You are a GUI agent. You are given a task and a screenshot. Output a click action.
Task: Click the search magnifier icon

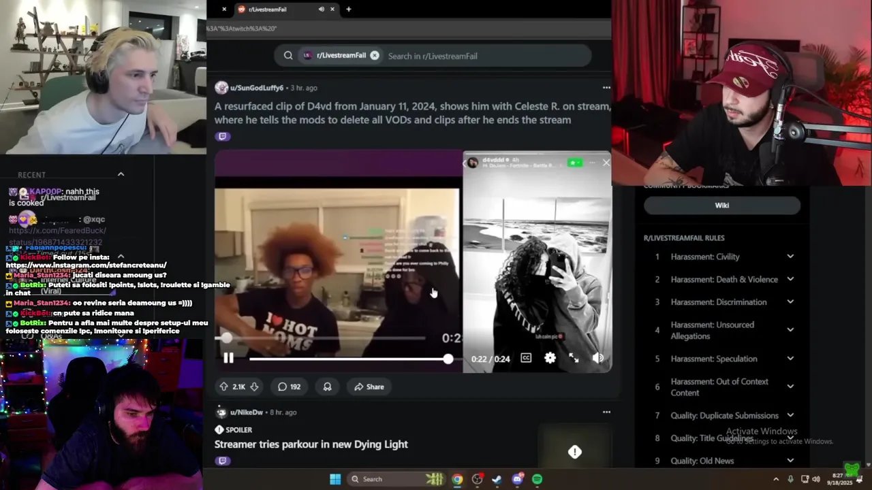point(288,56)
